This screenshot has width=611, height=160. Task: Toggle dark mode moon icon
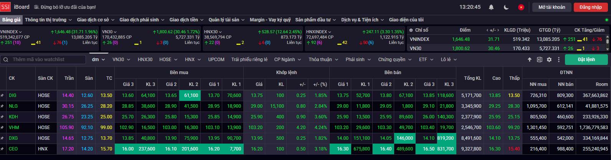coord(506,7)
